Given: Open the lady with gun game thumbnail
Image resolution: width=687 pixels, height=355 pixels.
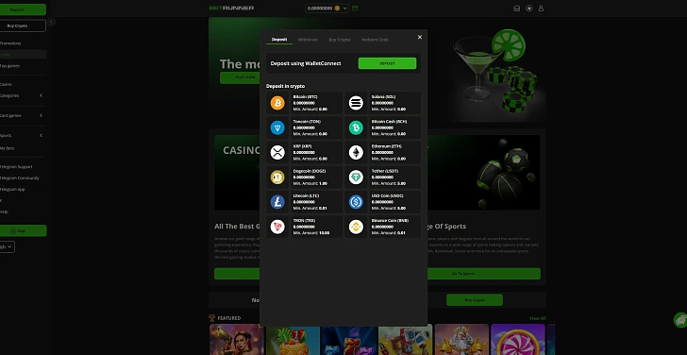Looking at the screenshot, I should 237,340.
